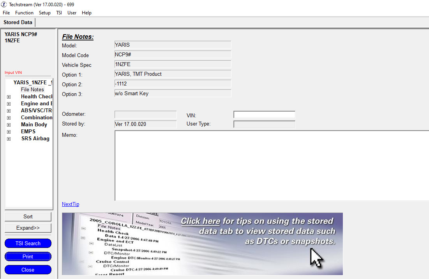429x279 pixels.
Task: Select the Engine and ECT tree item
Action: 36,104
